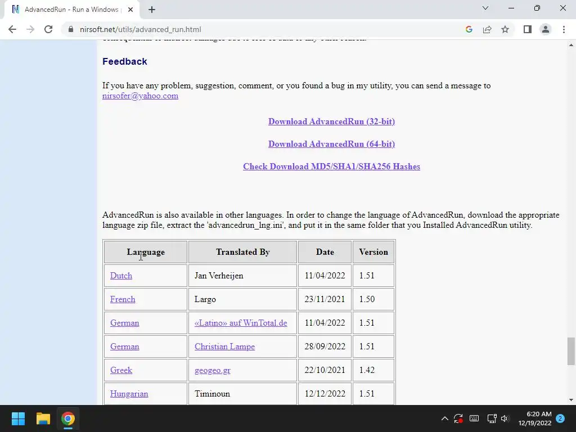Open the touch keyboard tray icon
This screenshot has height=432, width=576.
(474, 418)
